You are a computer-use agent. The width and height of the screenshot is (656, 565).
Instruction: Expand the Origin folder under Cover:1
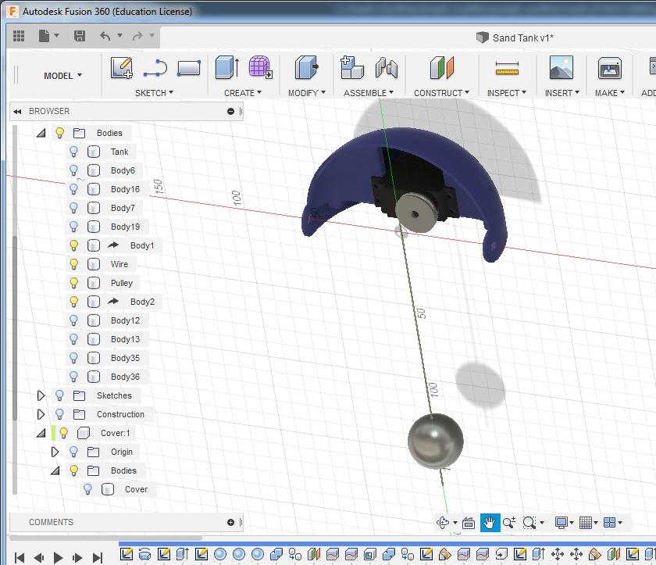(x=55, y=452)
